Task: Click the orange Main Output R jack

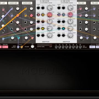Action: click(21, 47)
